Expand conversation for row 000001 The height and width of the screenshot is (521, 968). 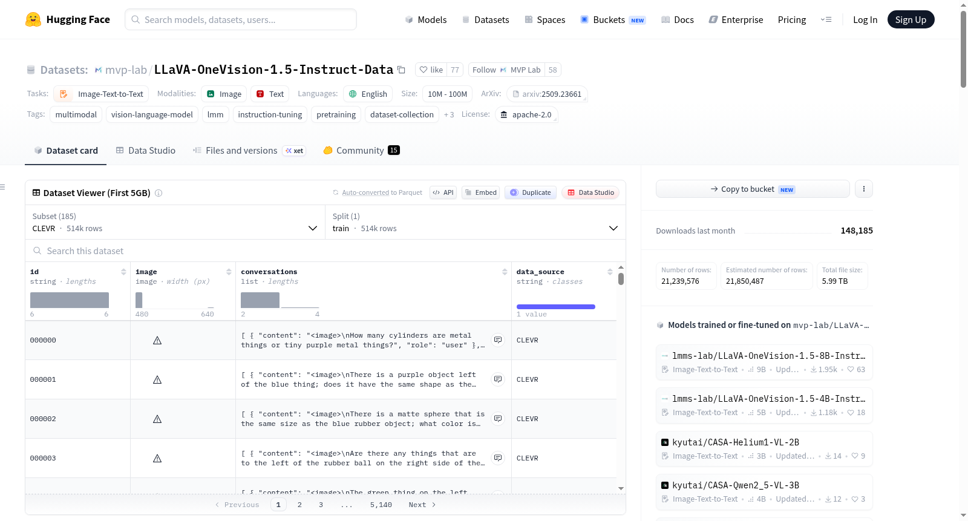click(498, 379)
